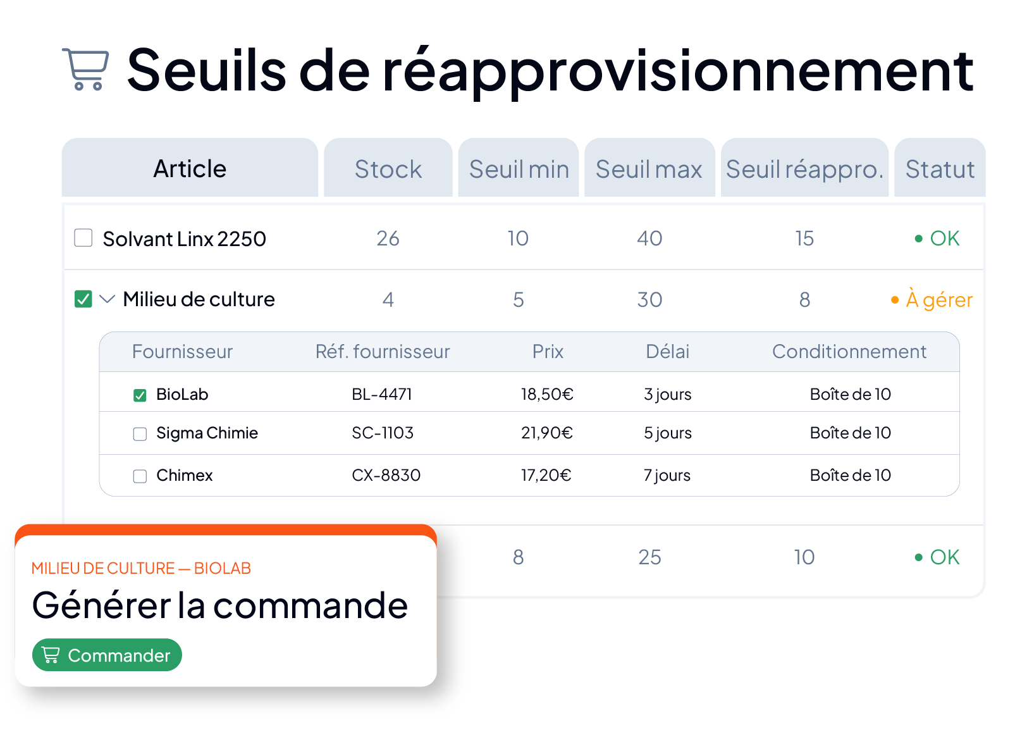Click the orange À gérer status indicator

pos(932,299)
